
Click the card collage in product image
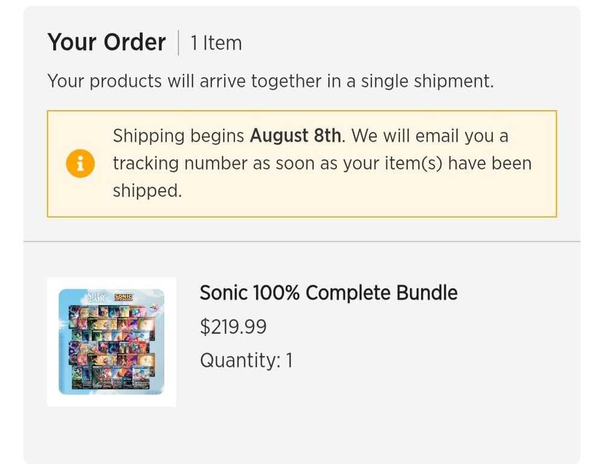point(112,346)
